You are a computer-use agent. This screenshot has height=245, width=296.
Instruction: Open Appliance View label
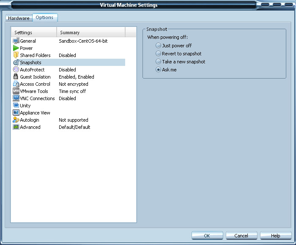(35, 113)
